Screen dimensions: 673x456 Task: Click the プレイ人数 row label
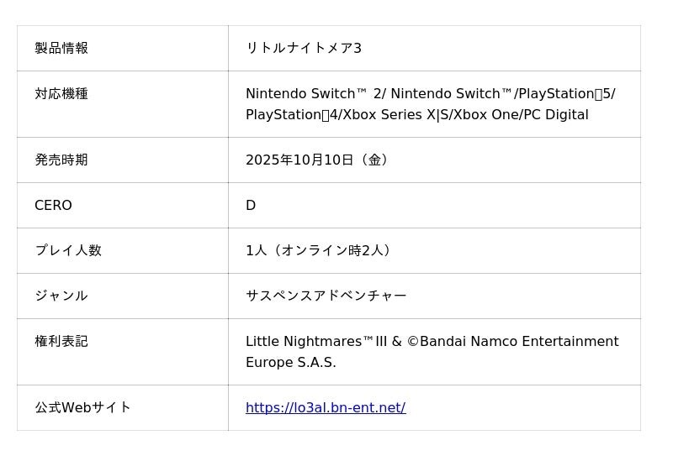67,251
